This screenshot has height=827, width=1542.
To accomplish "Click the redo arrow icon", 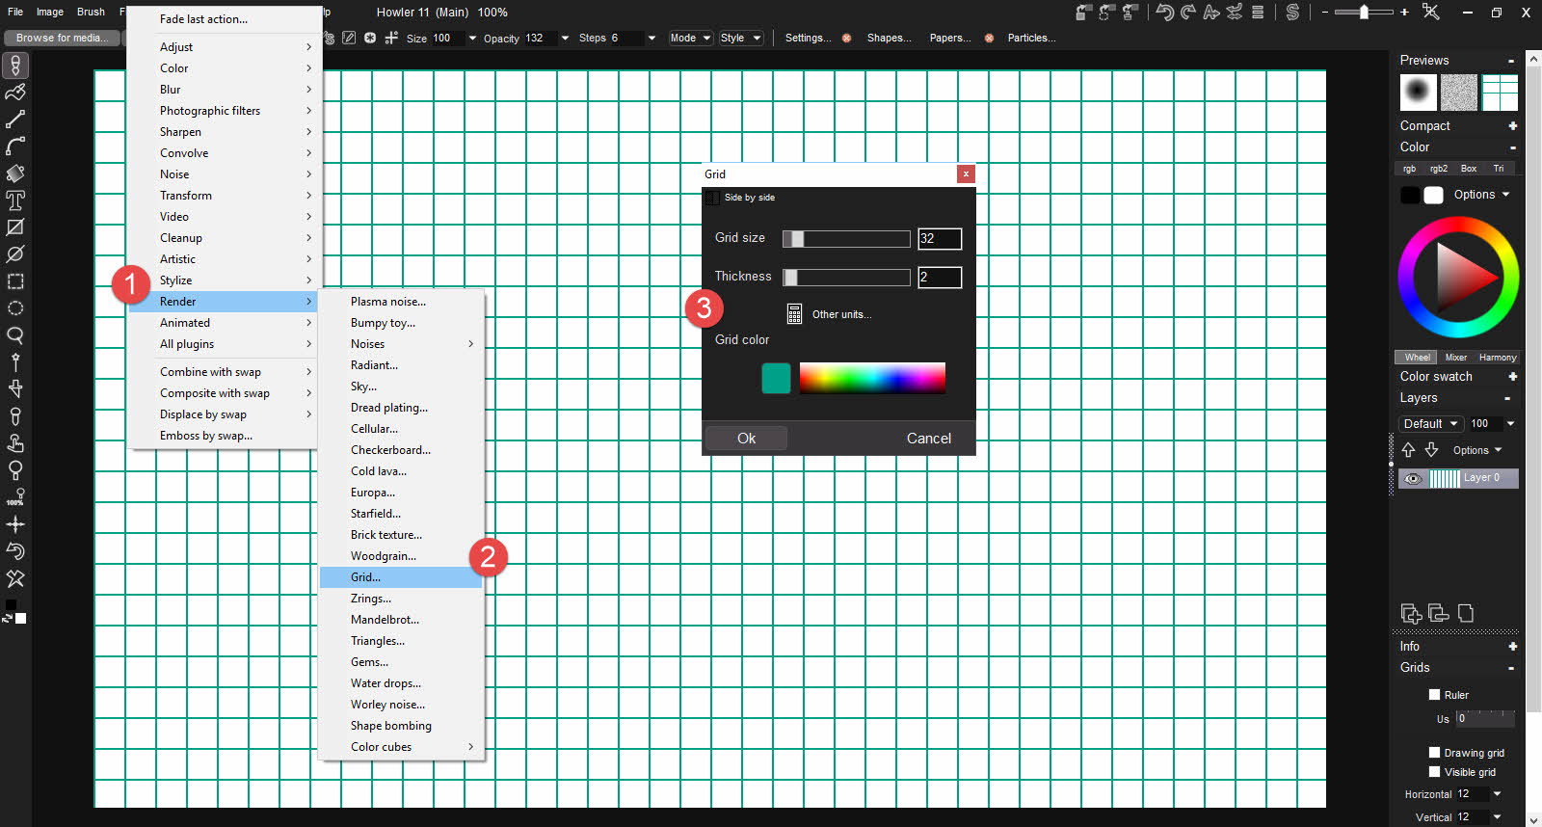I will coord(1187,13).
